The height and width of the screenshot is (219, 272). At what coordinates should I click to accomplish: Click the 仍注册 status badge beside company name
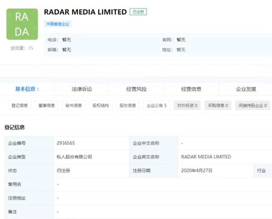point(138,12)
